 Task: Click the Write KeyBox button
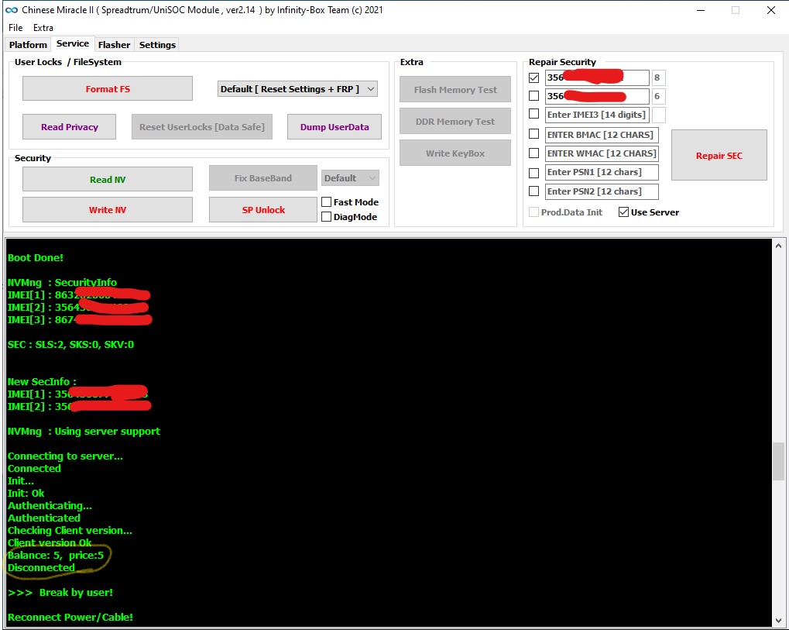(455, 153)
